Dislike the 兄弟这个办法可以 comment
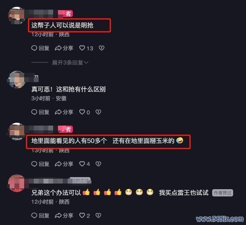Image resolution: width=246 pixels, height=225 pixels. pyautogui.click(x=98, y=216)
